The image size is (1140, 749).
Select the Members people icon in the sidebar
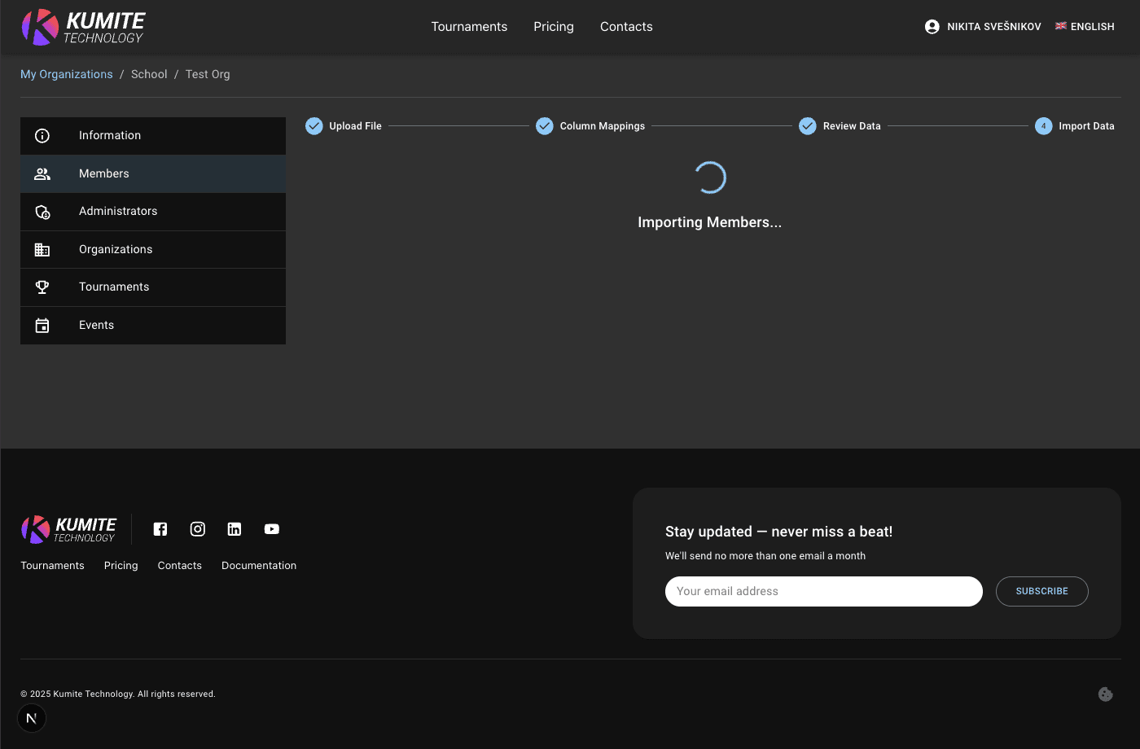tap(42, 173)
